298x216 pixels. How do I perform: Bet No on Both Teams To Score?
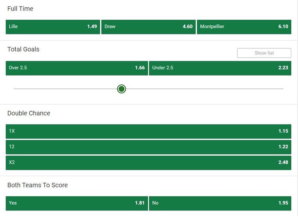click(x=220, y=203)
